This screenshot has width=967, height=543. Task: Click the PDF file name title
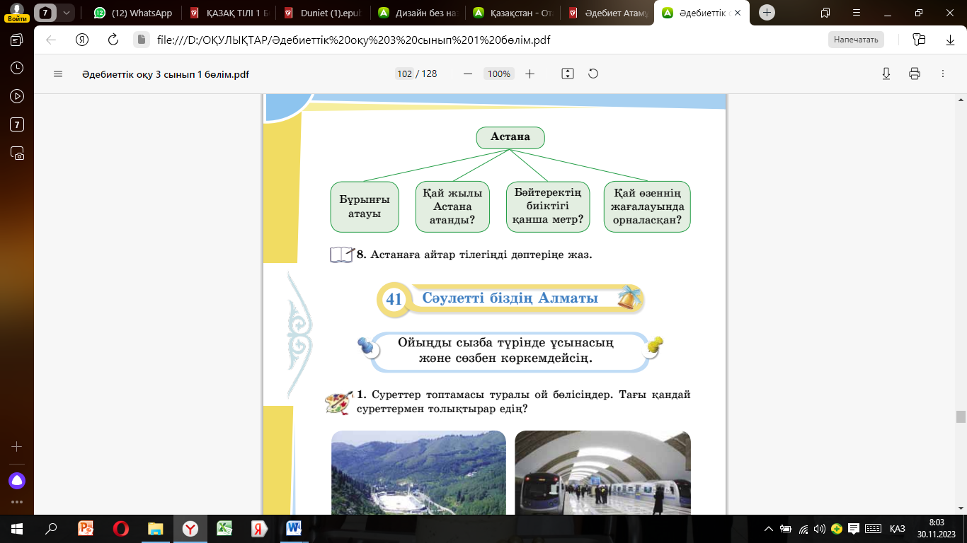tap(165, 74)
